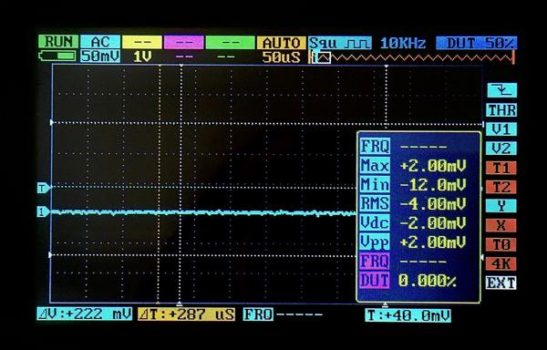Click the -2.00mV Vdc value

(433, 223)
